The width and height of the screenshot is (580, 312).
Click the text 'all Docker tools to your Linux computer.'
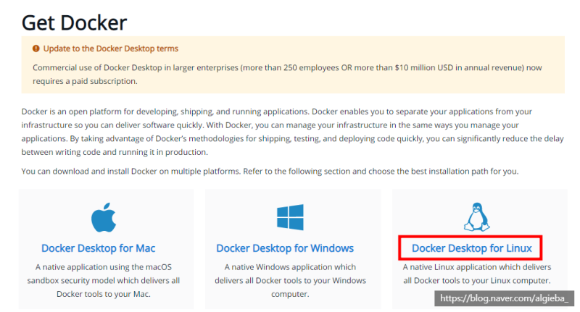477,281
